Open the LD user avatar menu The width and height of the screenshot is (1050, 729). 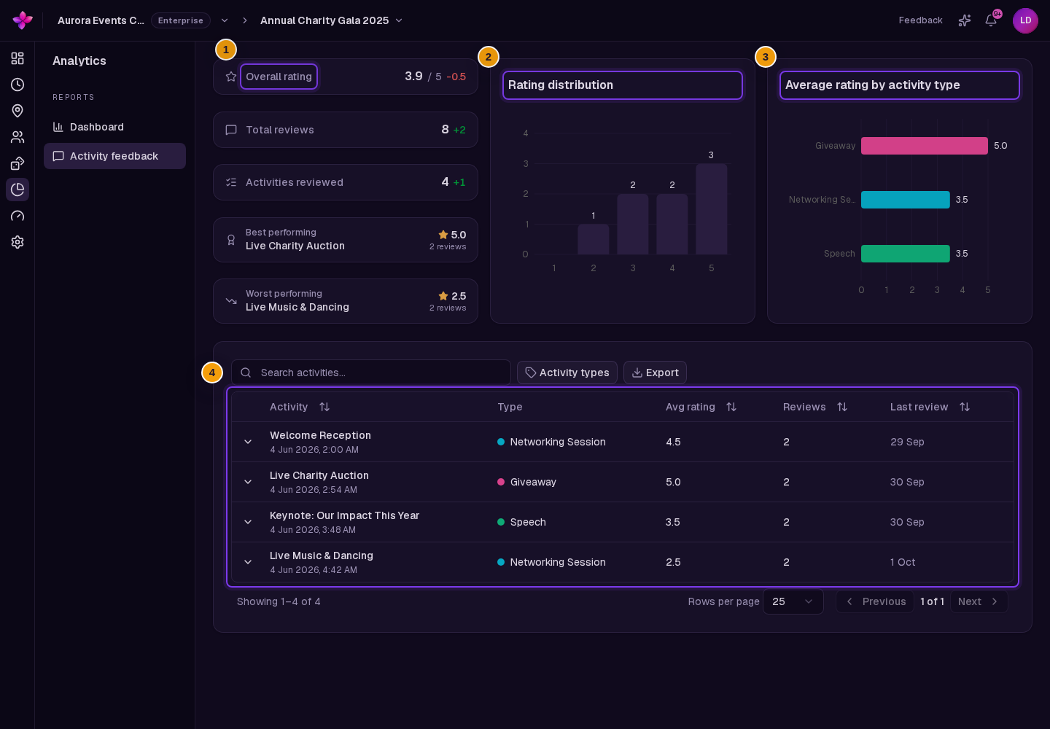[x=1025, y=20]
